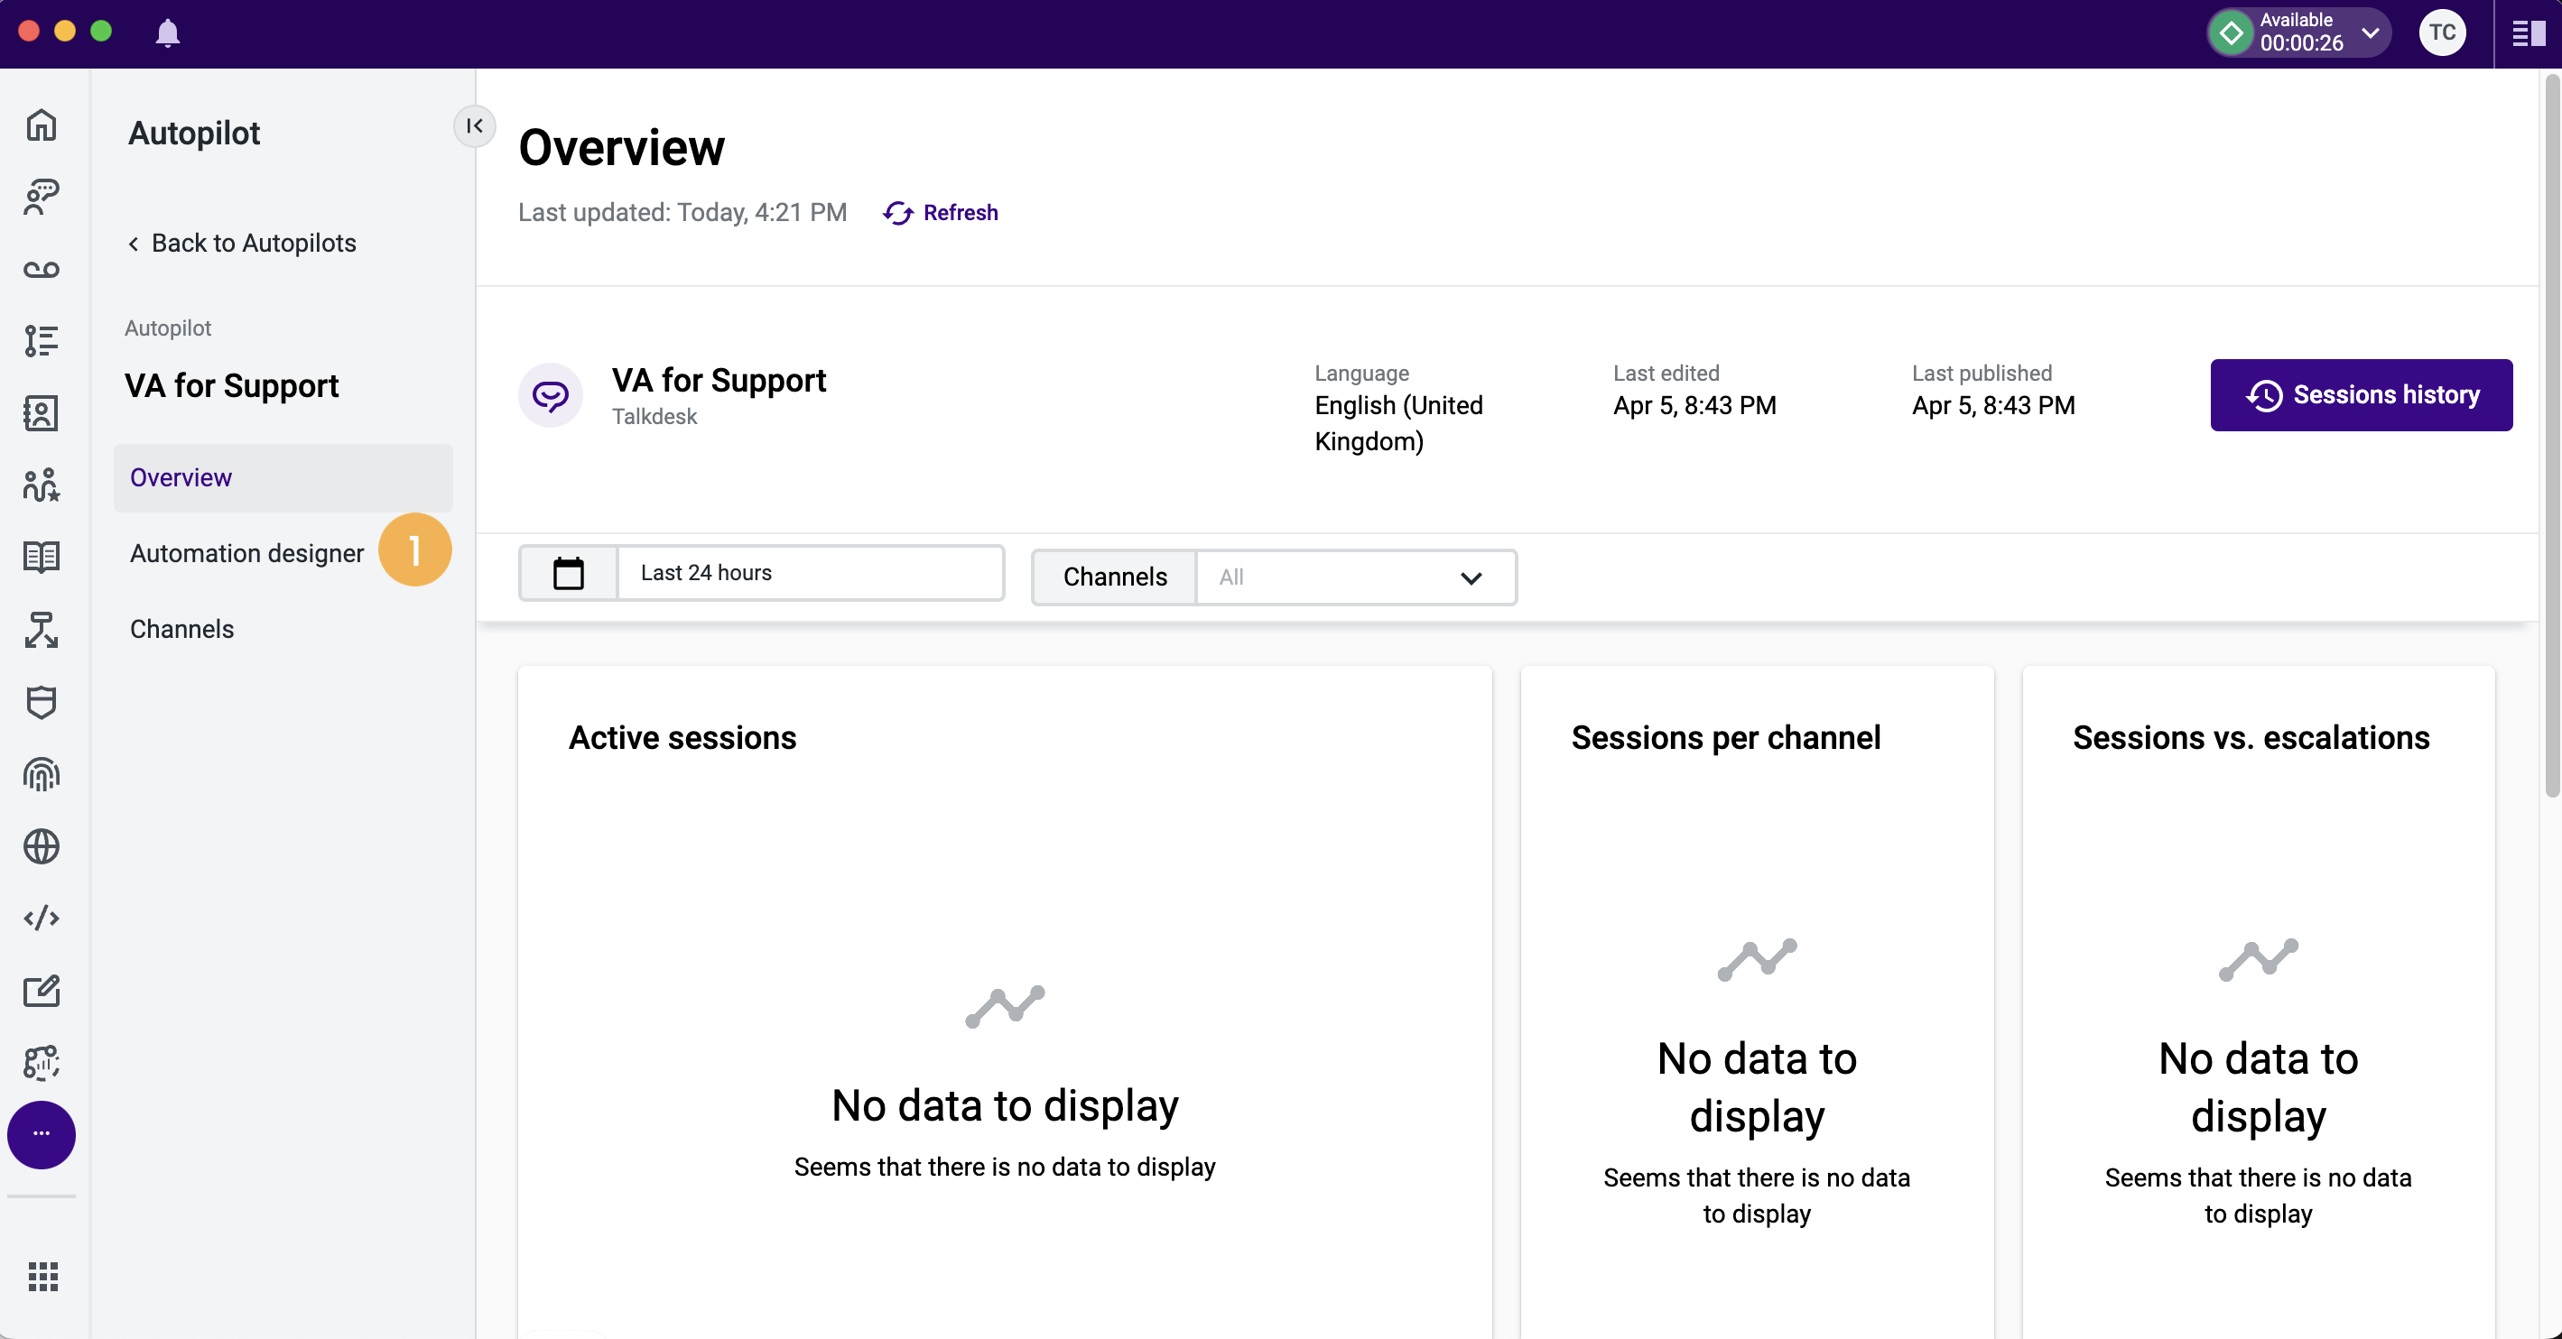The width and height of the screenshot is (2562, 1339).
Task: Open the TC user profile avatar
Action: click(2445, 32)
